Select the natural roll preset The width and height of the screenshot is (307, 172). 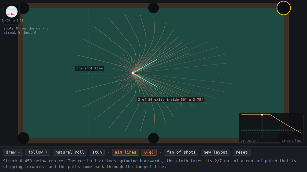(70, 152)
